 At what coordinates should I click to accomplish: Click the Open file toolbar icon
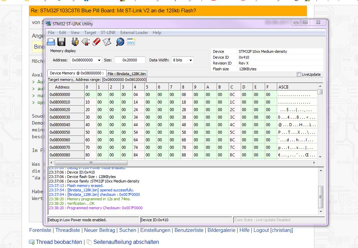tap(51, 42)
